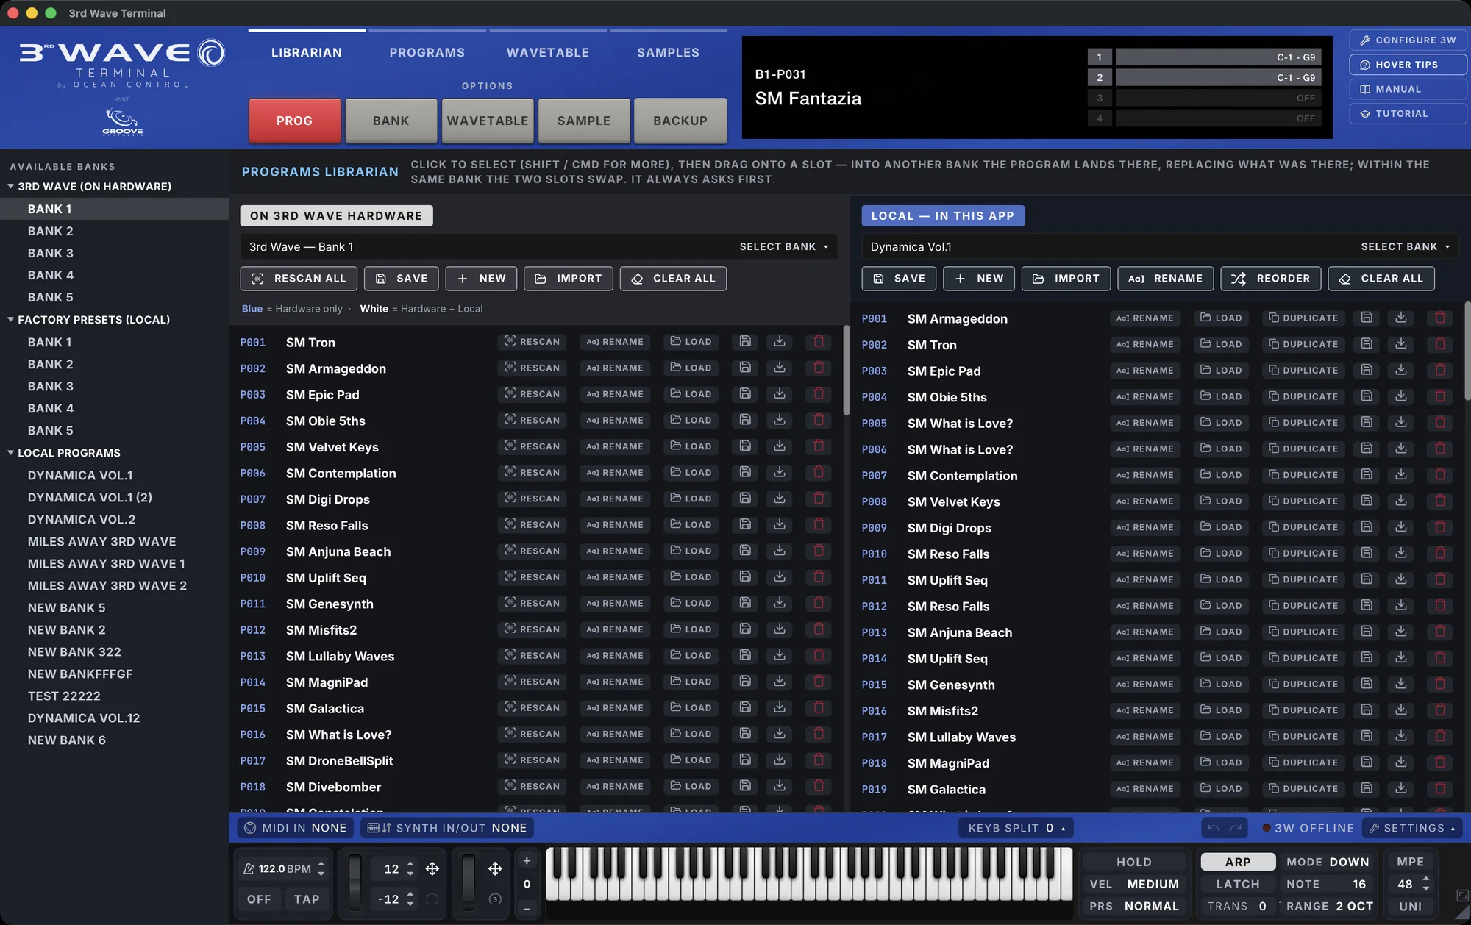Click the pitch bend wheel slider
The height and width of the screenshot is (925, 1471).
click(355, 882)
